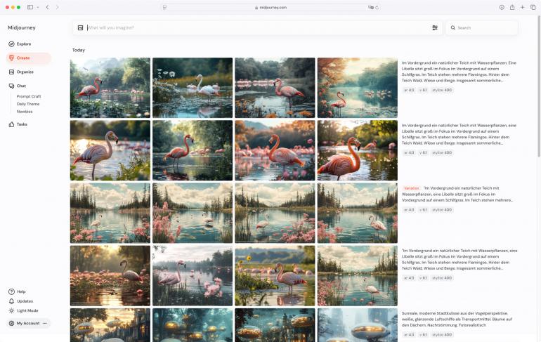Click the red Variation label in the third row

point(411,188)
